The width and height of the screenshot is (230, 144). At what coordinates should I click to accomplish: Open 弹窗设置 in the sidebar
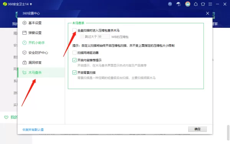click(x=41, y=33)
